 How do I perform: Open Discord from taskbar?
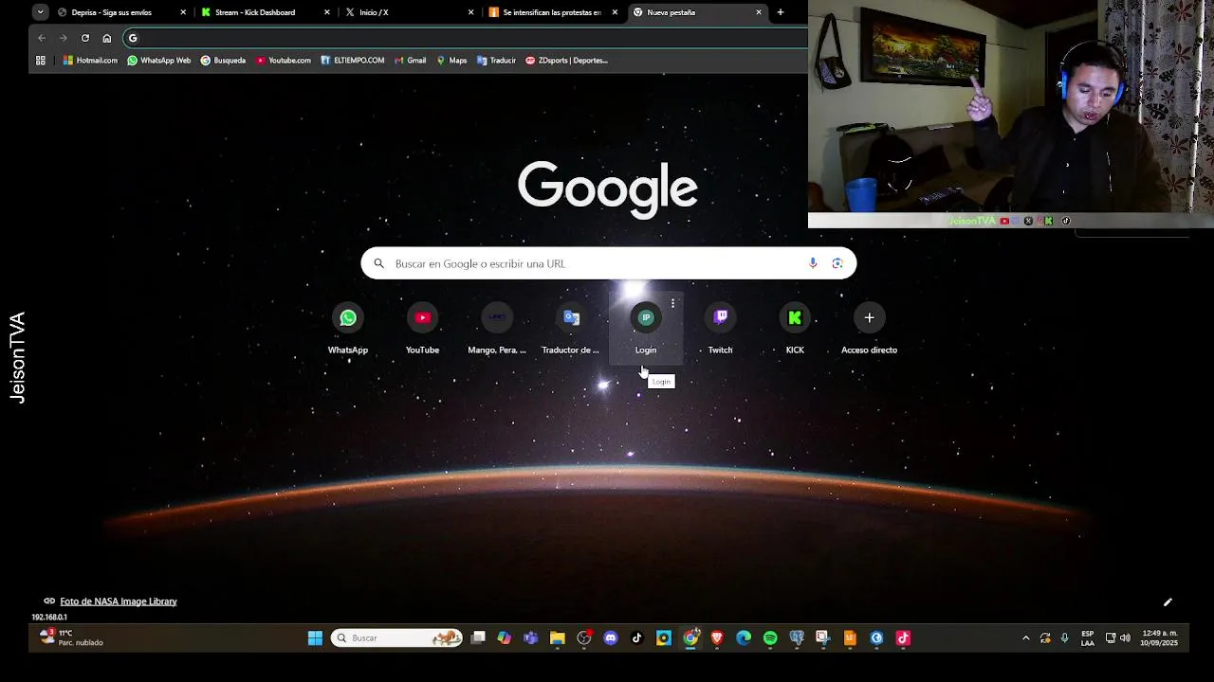611,638
